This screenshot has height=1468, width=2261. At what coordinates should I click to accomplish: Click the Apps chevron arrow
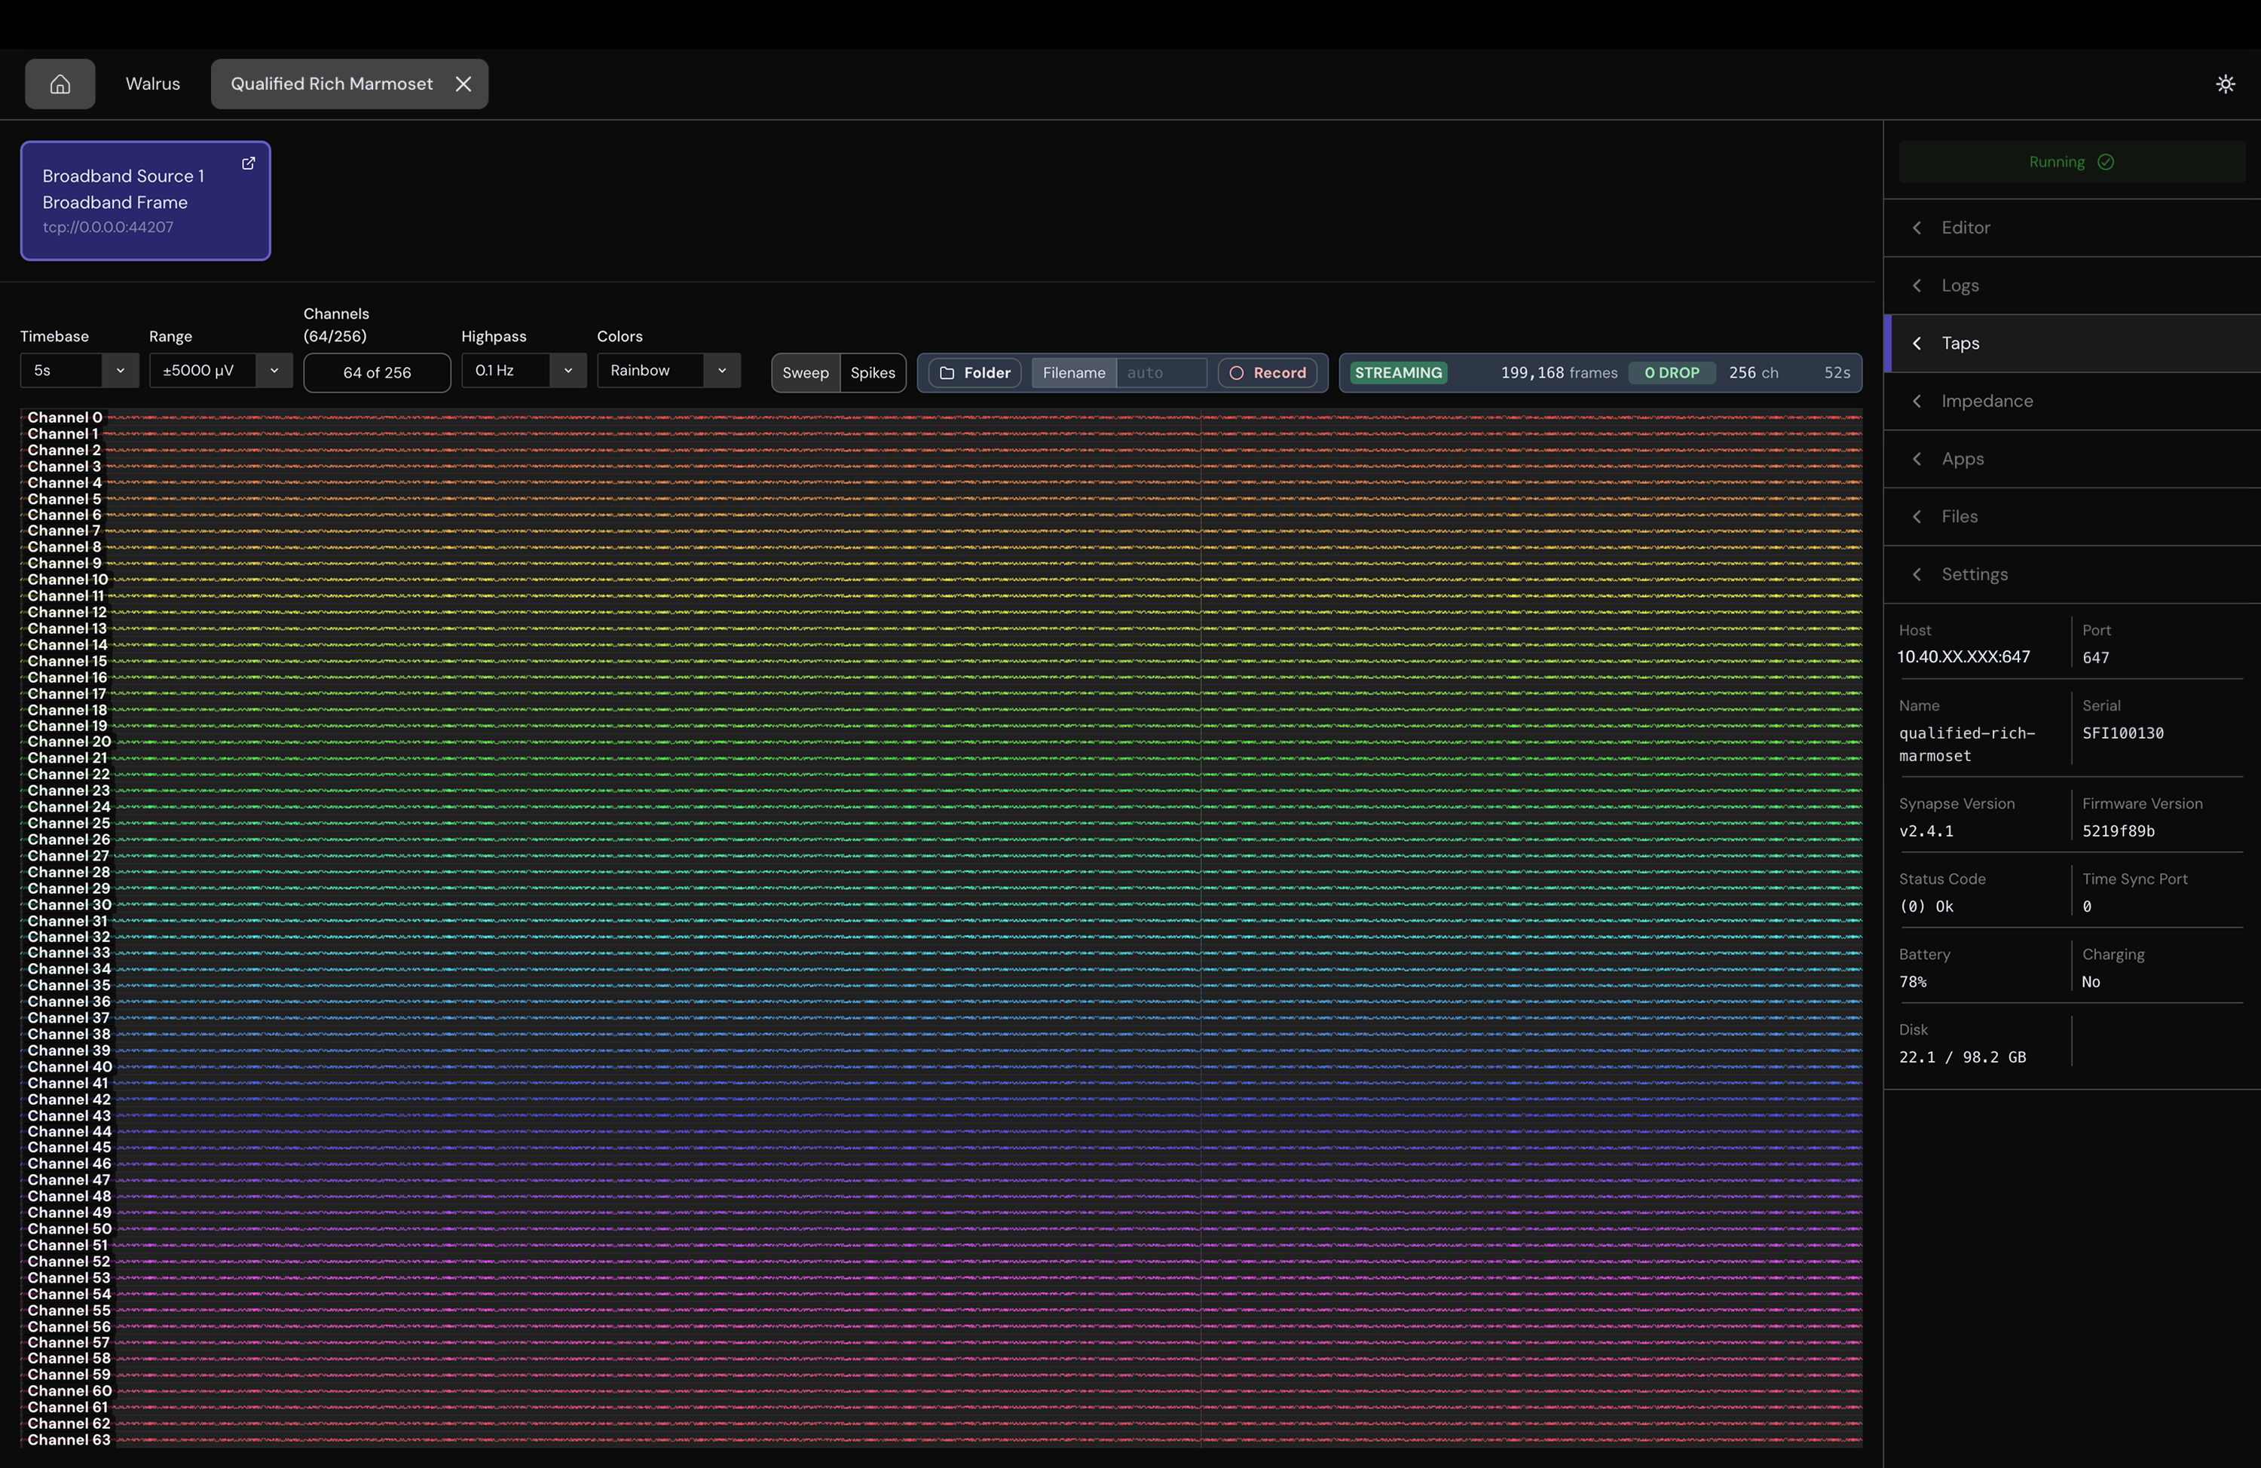[1917, 459]
